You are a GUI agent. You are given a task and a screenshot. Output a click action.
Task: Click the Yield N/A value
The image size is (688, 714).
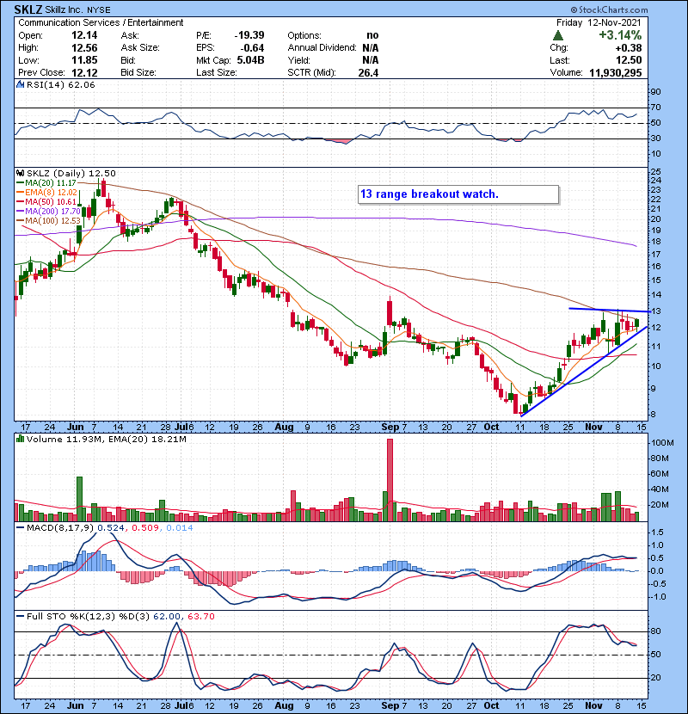point(371,60)
